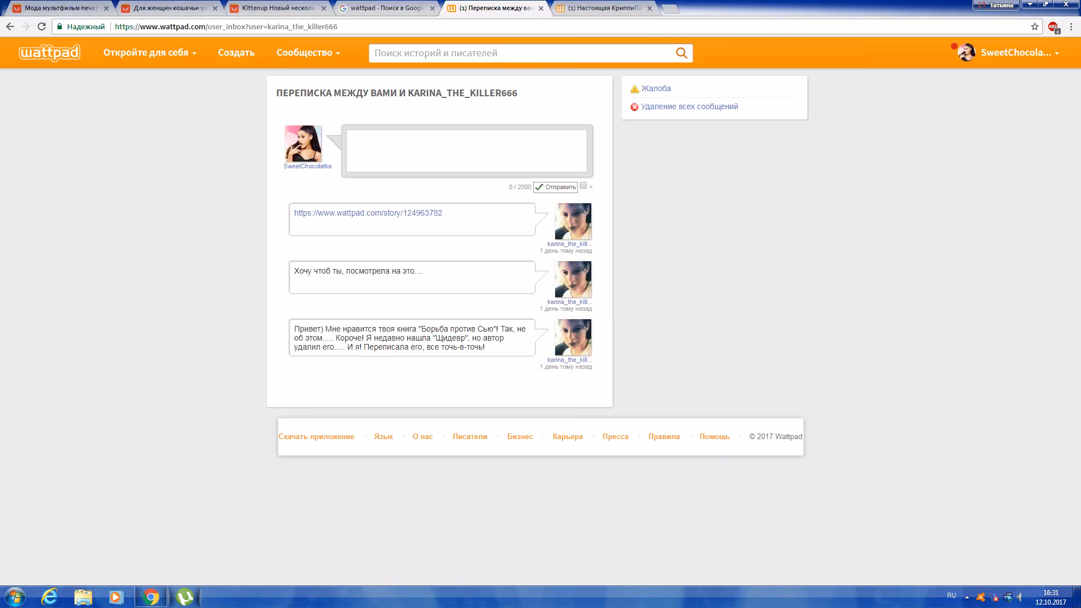The image size is (1081, 608).
Task: Click the 'Писатели' footer link
Action: tap(470, 437)
